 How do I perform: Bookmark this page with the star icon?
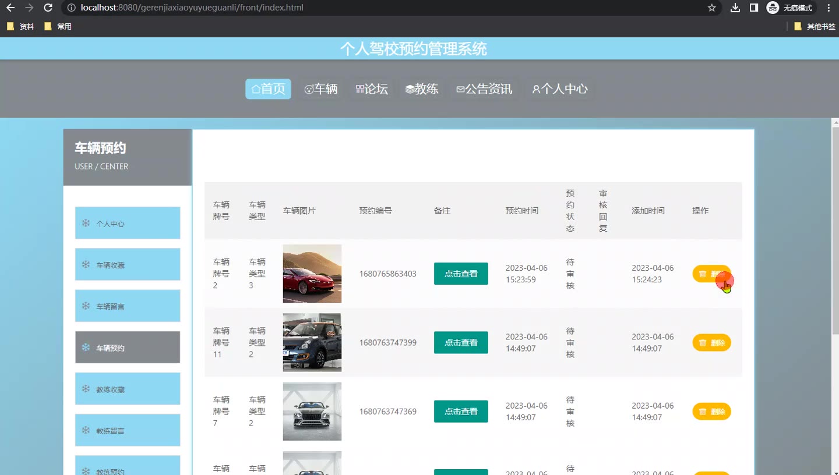coord(711,8)
